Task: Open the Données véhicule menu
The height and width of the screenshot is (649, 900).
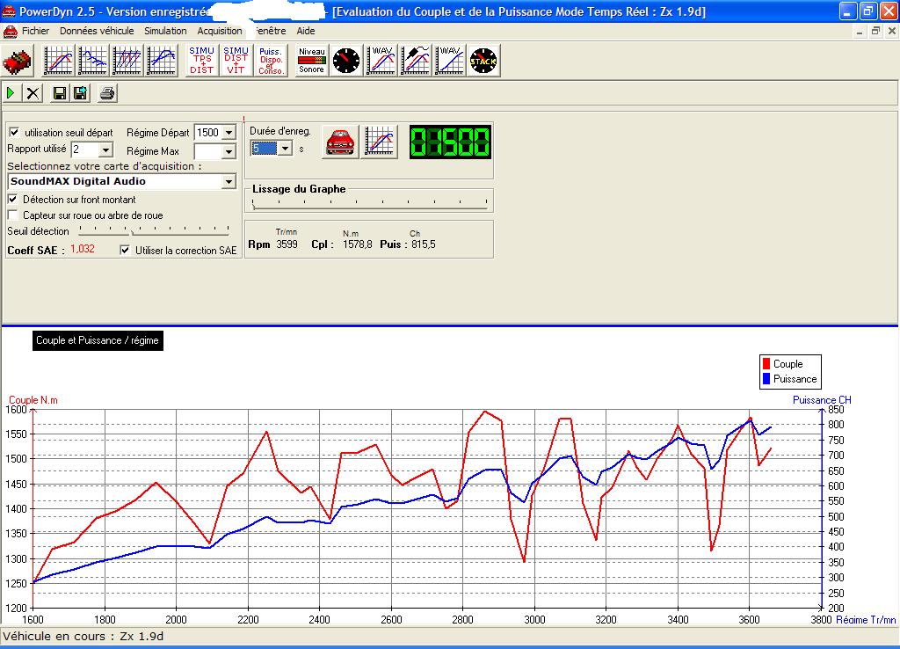Action: (97, 31)
